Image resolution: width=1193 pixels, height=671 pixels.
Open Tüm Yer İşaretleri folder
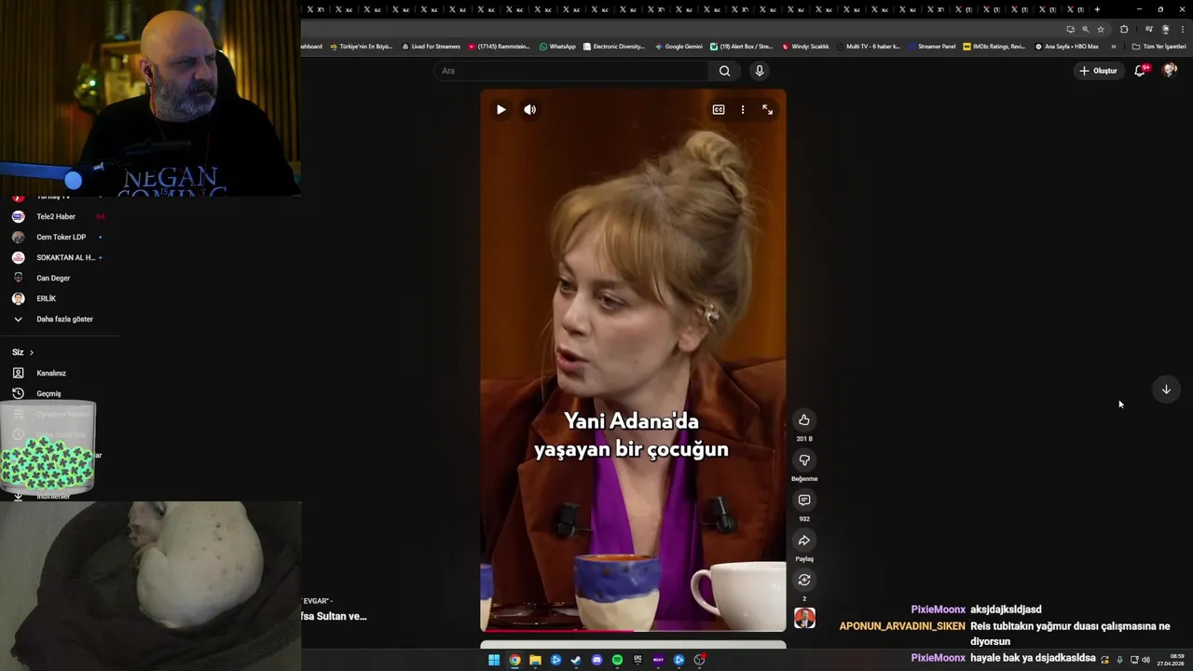coord(1159,47)
